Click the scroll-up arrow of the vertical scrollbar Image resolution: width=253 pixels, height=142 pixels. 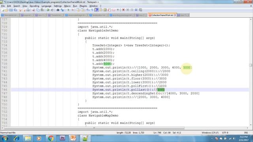pos(251,19)
